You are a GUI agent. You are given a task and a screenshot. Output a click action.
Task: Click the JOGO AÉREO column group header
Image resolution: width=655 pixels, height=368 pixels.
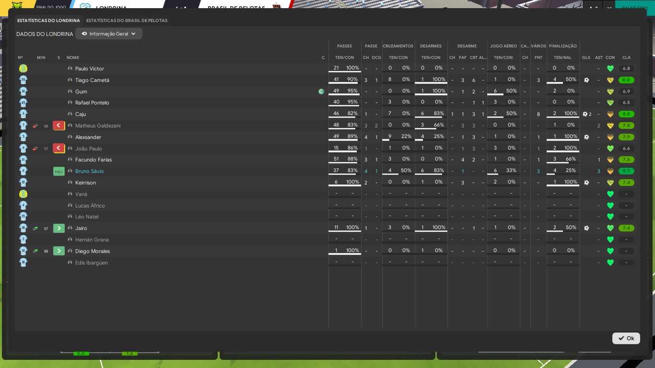point(503,46)
